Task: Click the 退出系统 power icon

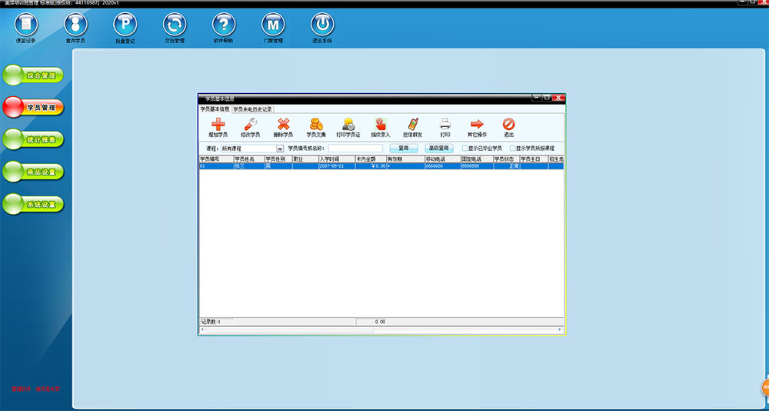Action: (322, 25)
